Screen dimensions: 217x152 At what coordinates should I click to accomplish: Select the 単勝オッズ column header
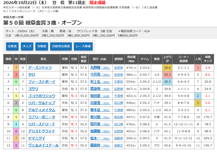coord(208,59)
